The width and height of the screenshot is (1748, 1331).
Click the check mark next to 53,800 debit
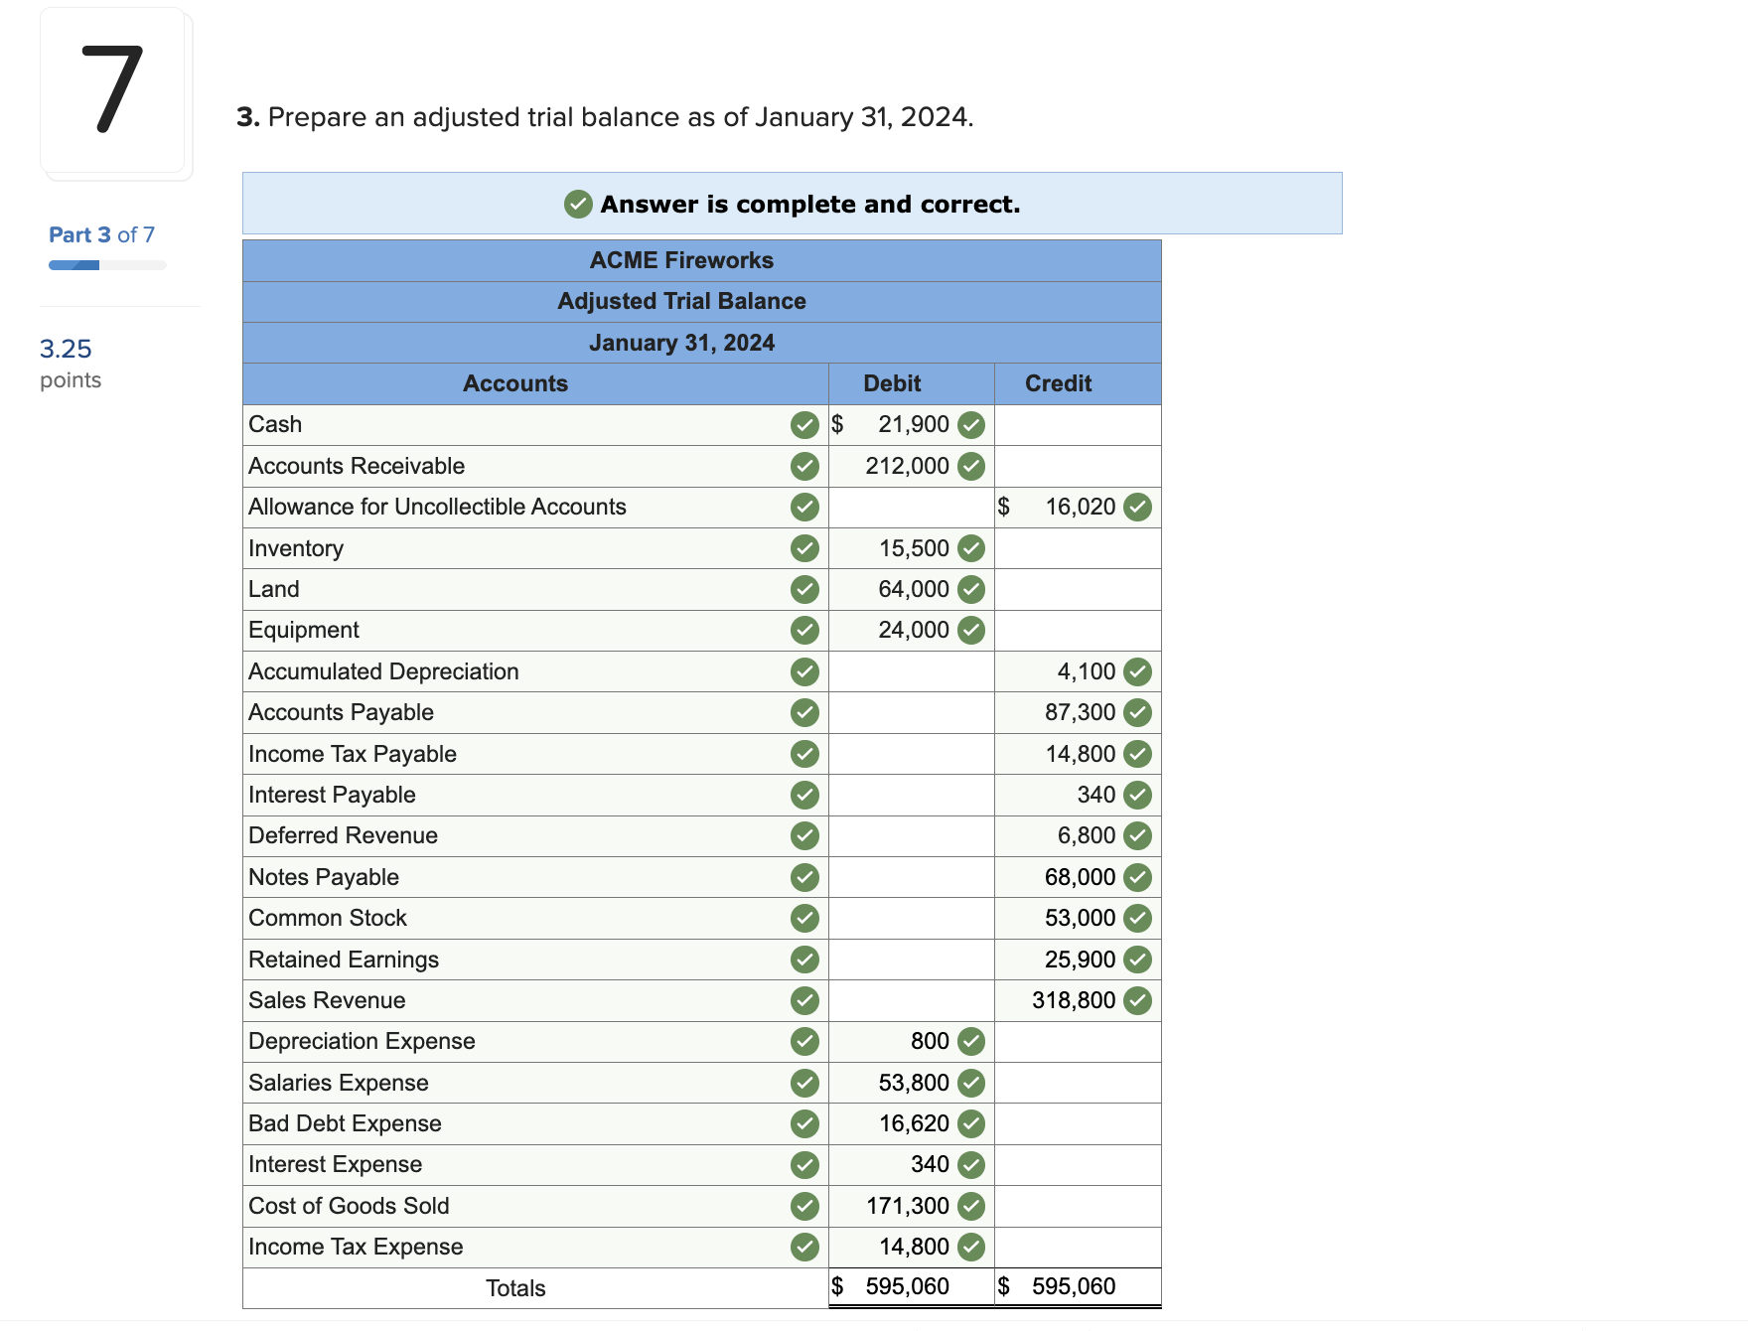tap(971, 1084)
